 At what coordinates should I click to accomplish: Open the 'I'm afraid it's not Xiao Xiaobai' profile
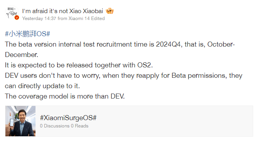point(63,11)
